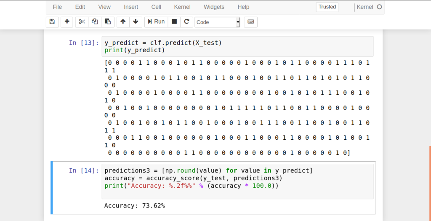431x221 pixels.
Task: Move selected cell up arrow
Action: (x=122, y=22)
